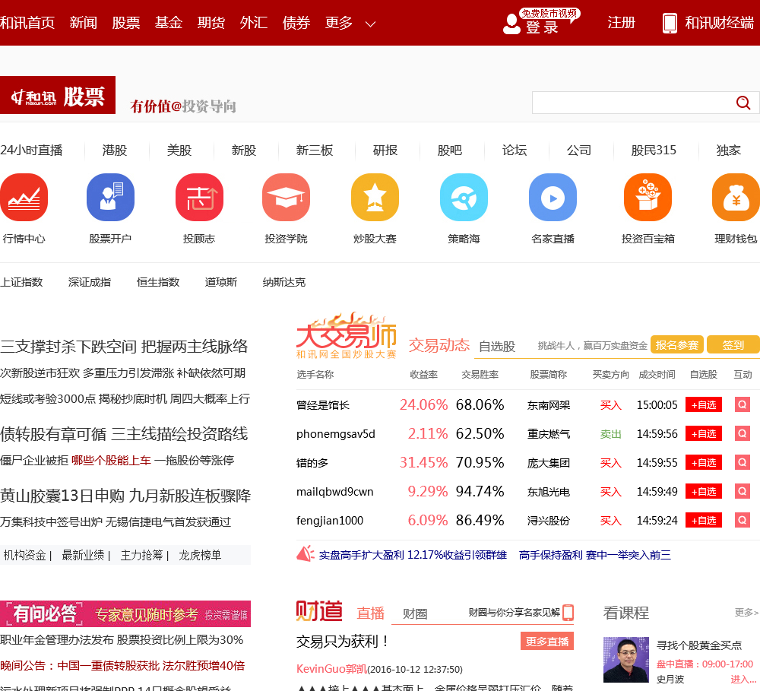760x691 pixels.
Task: Open the 策略海 icon
Action: 464,198
